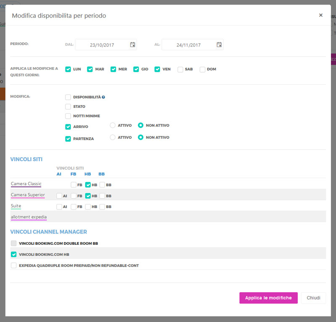This screenshot has height=322, width=336.
Task: Uncheck Vincoli Booking.com HB
Action: [x=14, y=254]
